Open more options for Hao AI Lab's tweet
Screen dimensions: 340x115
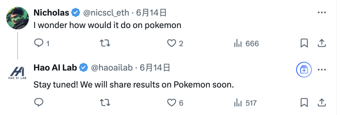[322, 70]
